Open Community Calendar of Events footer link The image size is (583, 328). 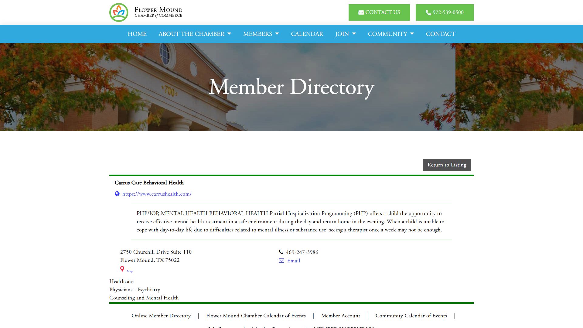coord(411,316)
